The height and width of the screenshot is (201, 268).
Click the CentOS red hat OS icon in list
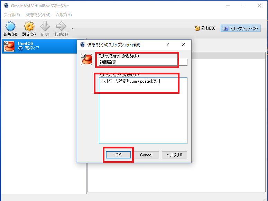[x=9, y=46]
